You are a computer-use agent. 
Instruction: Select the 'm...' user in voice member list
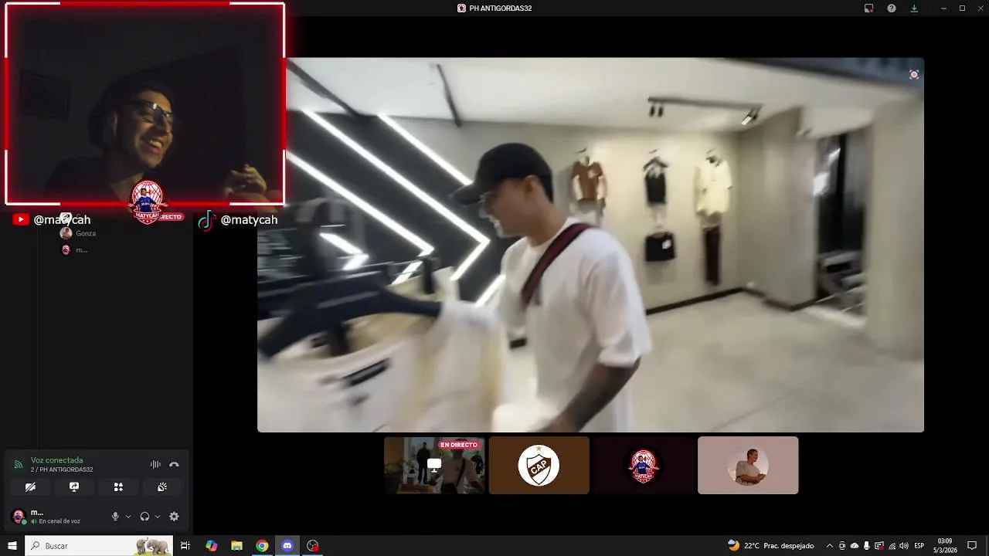(74, 249)
